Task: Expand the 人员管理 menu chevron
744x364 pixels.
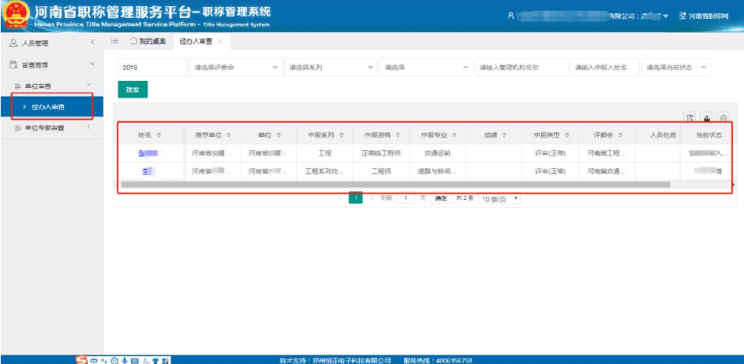Action: pyautogui.click(x=93, y=43)
